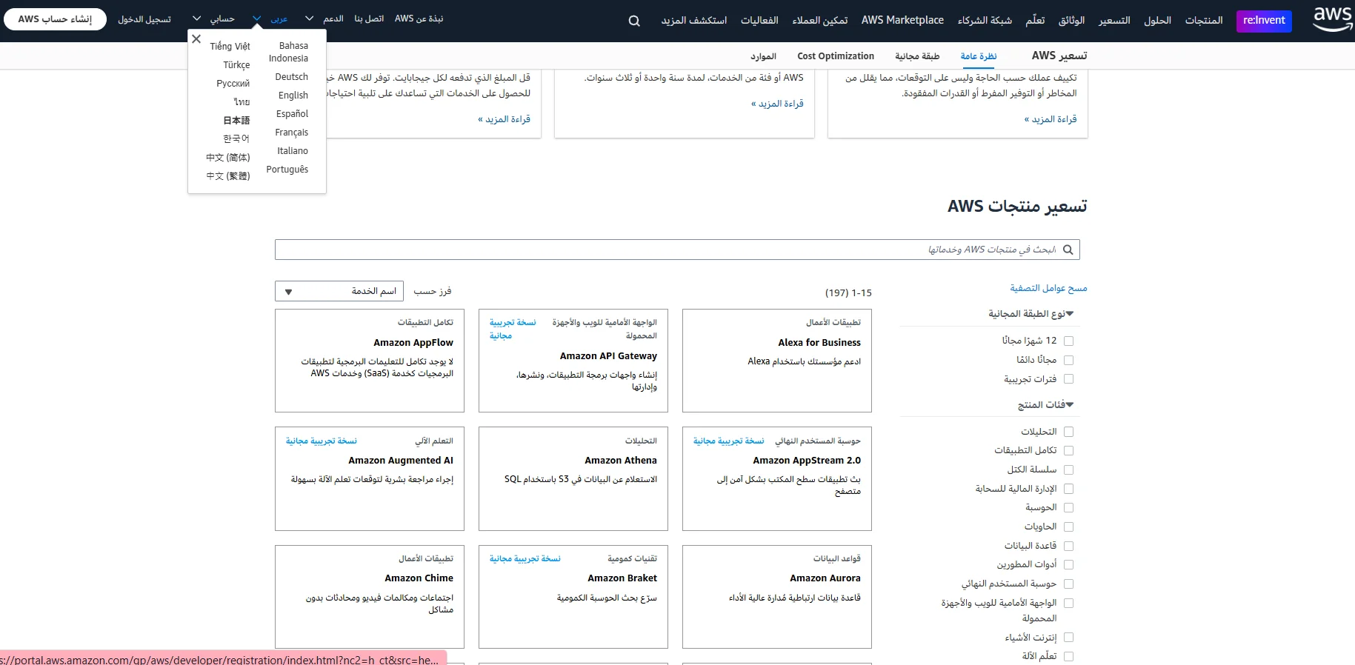Open the Amazon Aurora product card
1355x665 pixels.
point(777,597)
